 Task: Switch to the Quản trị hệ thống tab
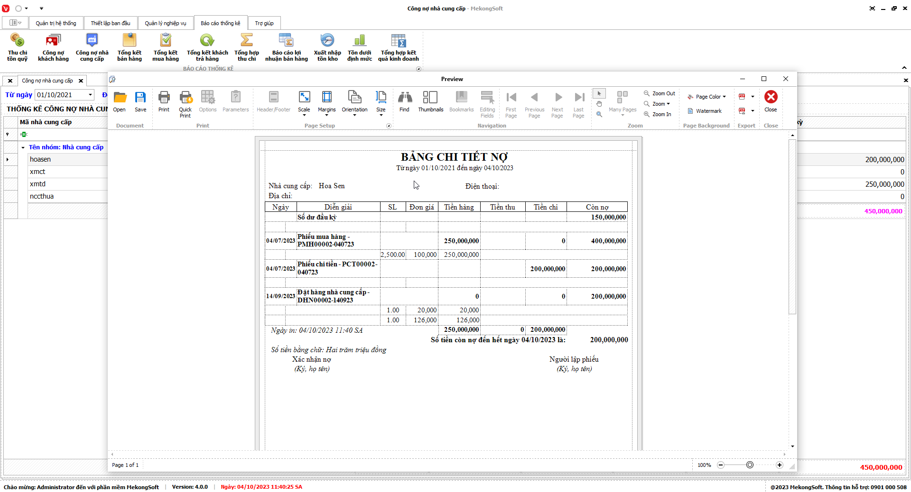[x=56, y=23]
